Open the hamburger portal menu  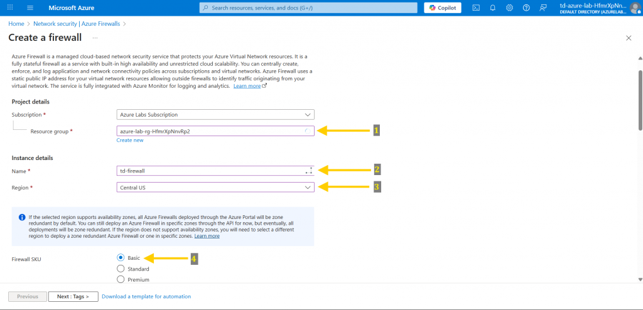30,8
